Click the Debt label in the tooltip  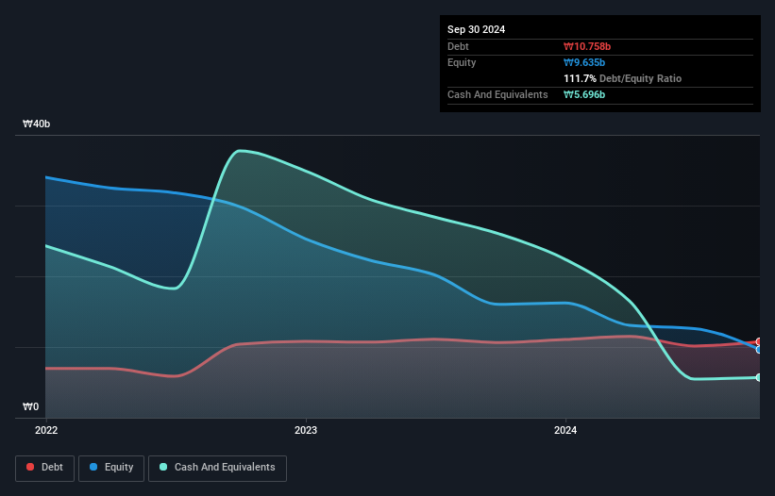click(x=458, y=46)
